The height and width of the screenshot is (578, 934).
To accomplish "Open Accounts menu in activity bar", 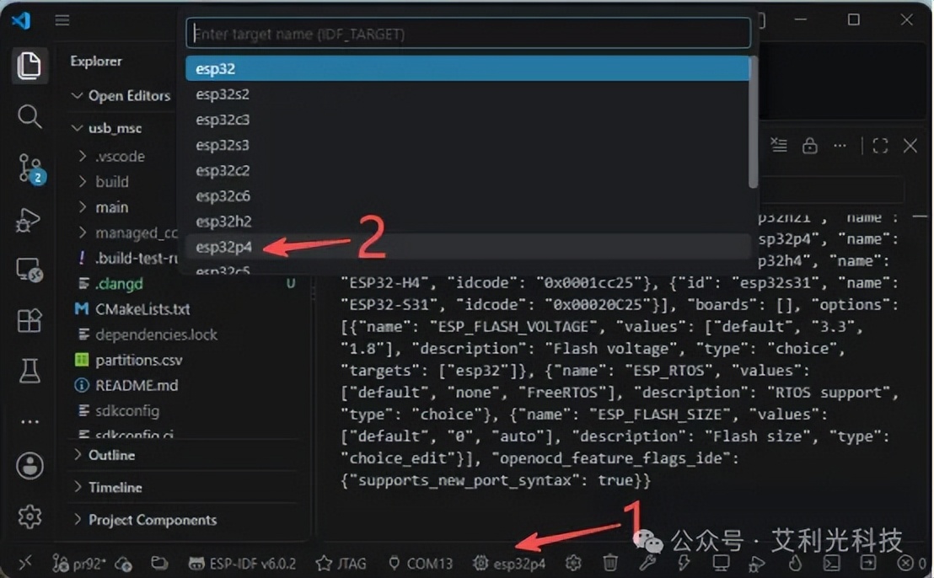I will (x=30, y=465).
